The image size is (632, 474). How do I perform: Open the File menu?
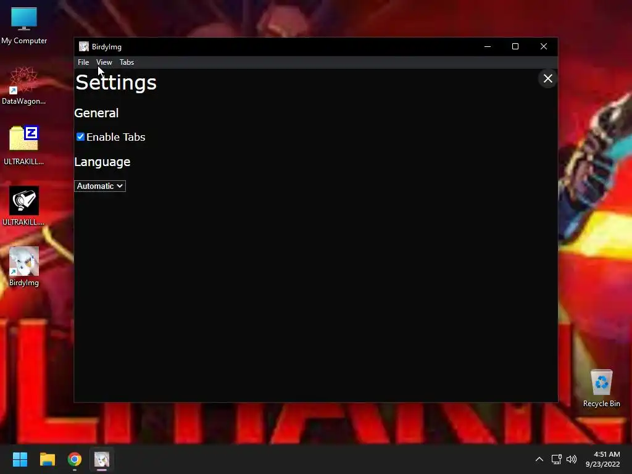[83, 62]
